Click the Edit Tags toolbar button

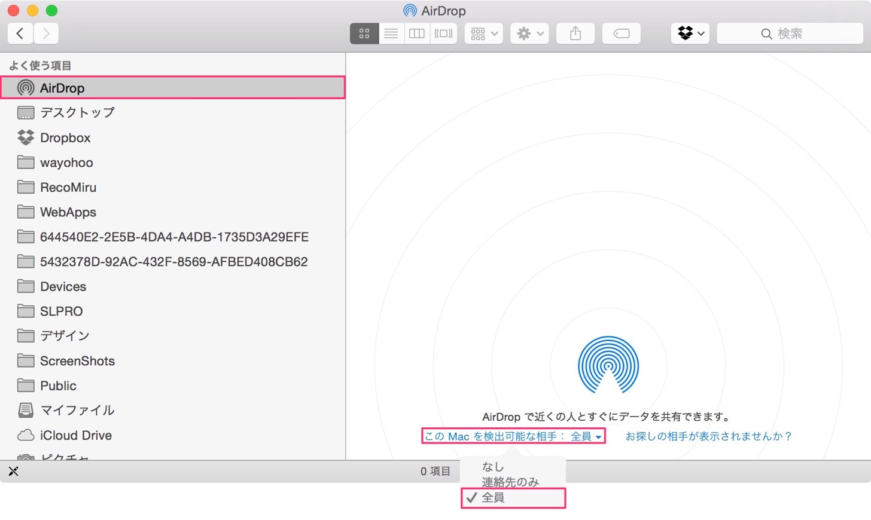[x=622, y=33]
